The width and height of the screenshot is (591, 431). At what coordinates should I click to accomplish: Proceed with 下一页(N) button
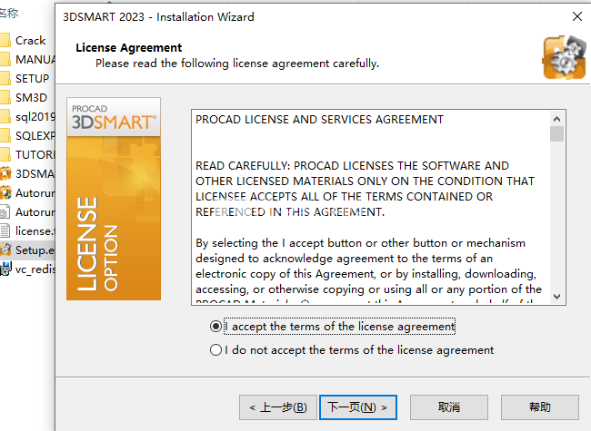(358, 407)
